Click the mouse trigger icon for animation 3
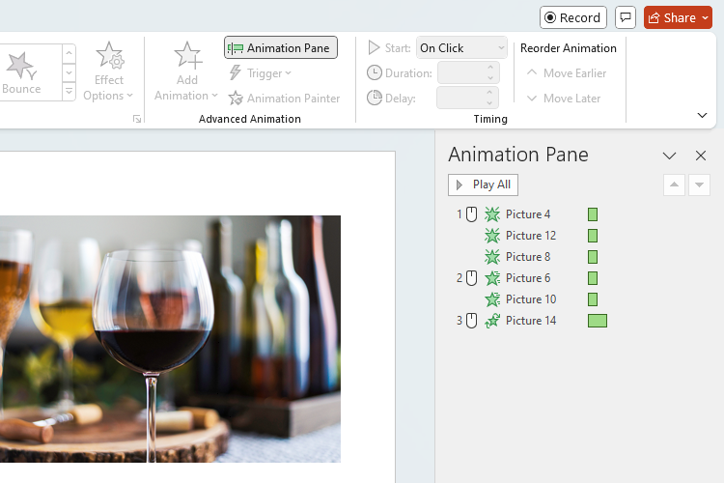Viewport: 724px width, 483px height. tap(471, 321)
